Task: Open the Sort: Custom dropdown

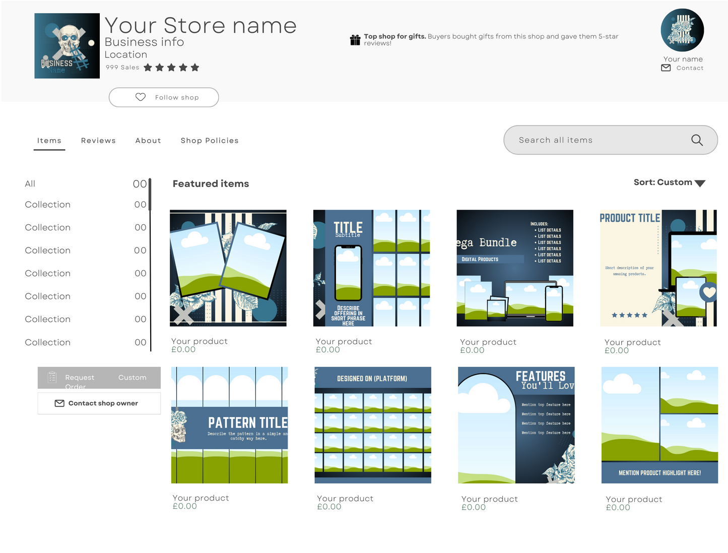Action: (669, 182)
